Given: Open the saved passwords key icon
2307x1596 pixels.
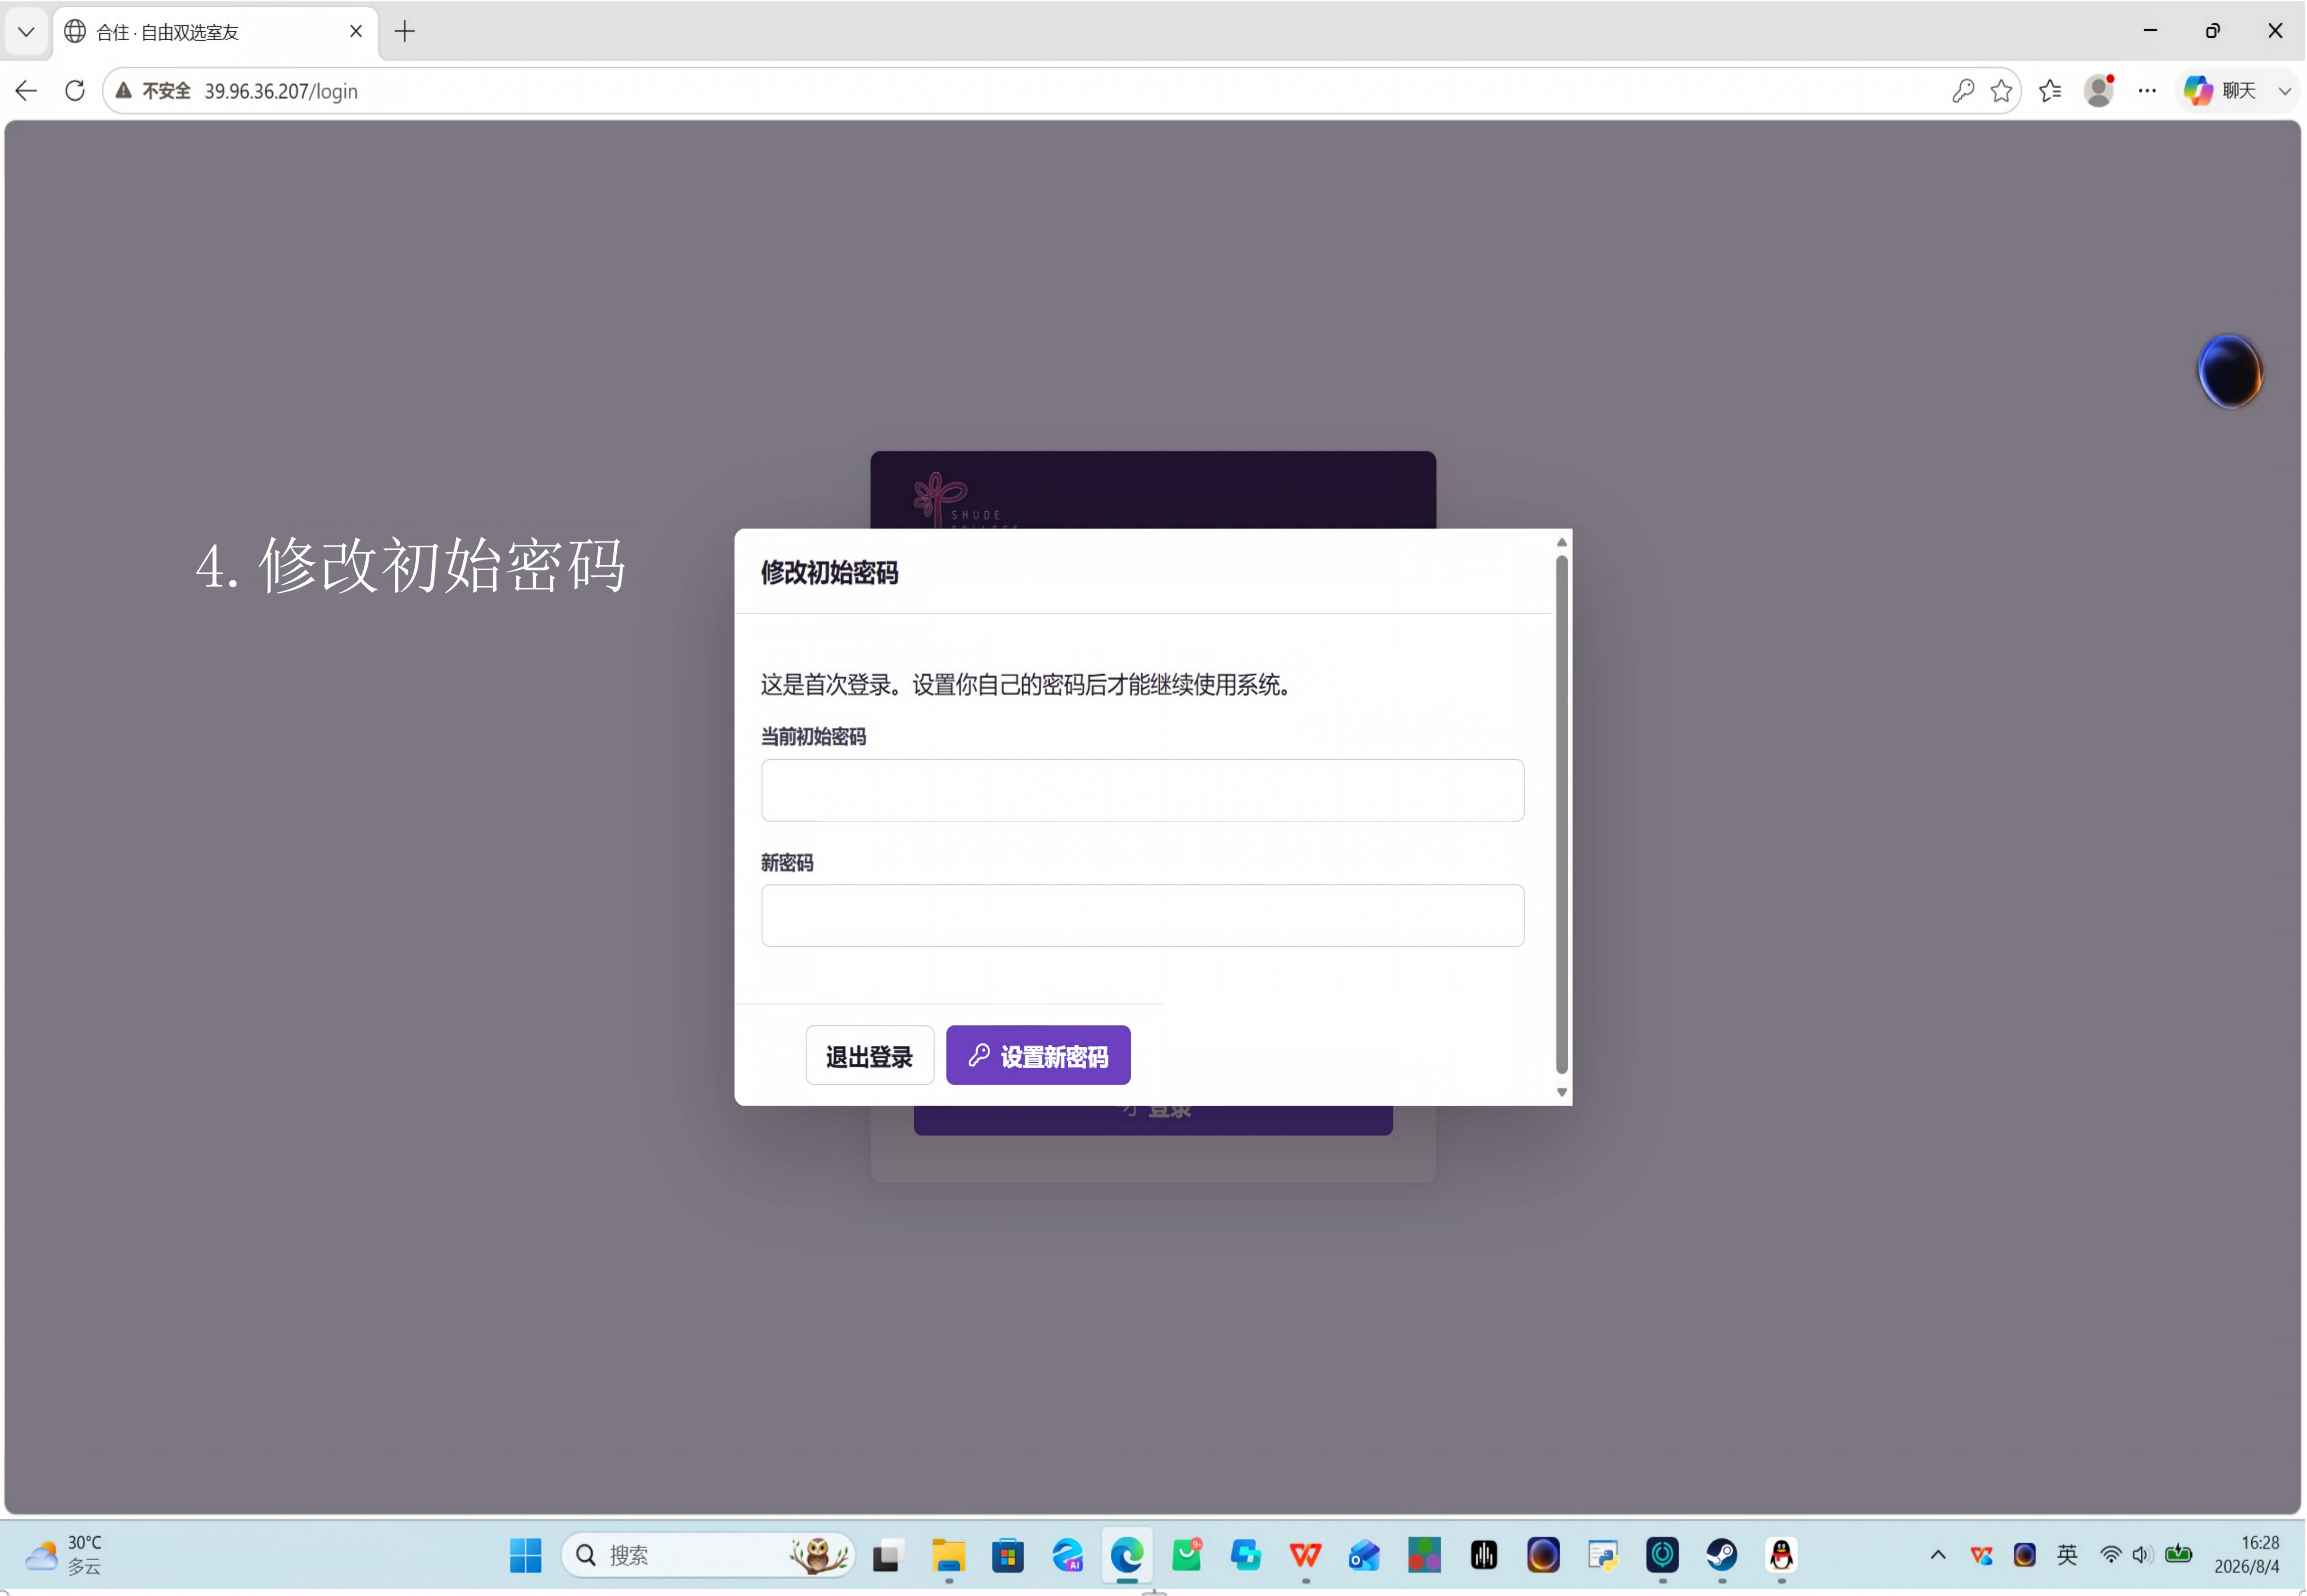Looking at the screenshot, I should coord(1962,91).
